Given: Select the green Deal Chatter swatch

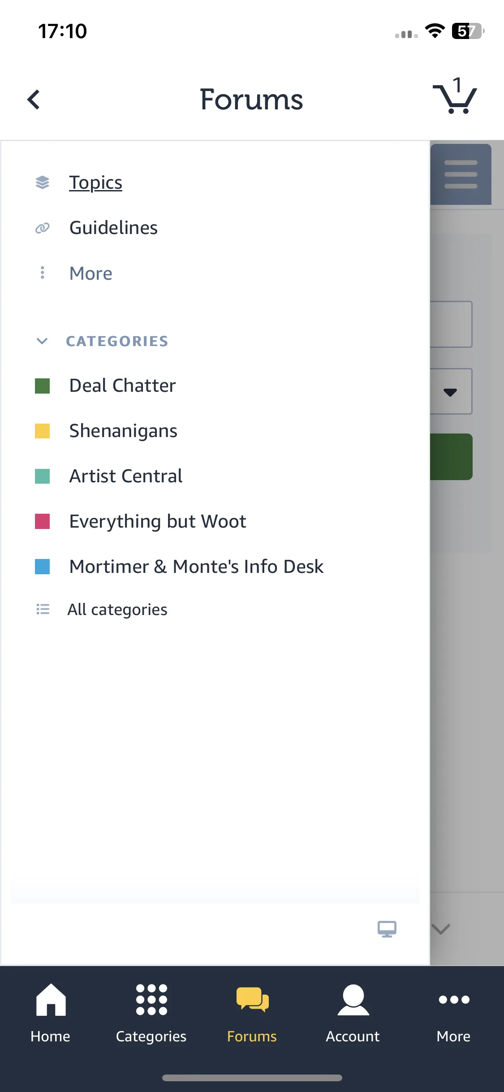Looking at the screenshot, I should pyautogui.click(x=43, y=386).
